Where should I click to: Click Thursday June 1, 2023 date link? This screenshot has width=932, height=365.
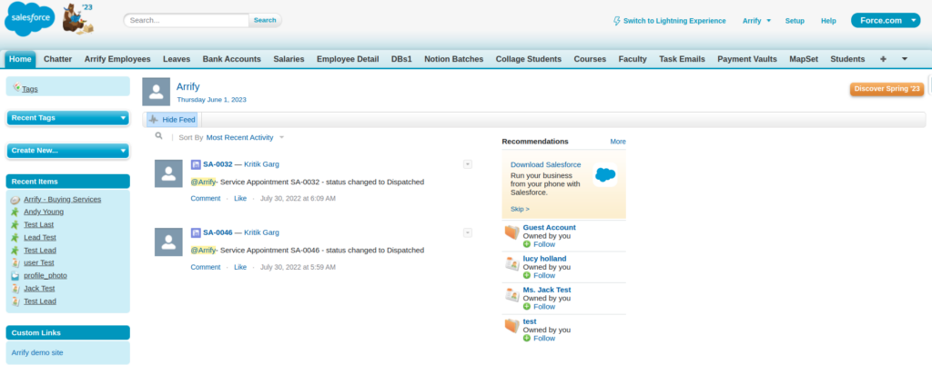(x=211, y=100)
